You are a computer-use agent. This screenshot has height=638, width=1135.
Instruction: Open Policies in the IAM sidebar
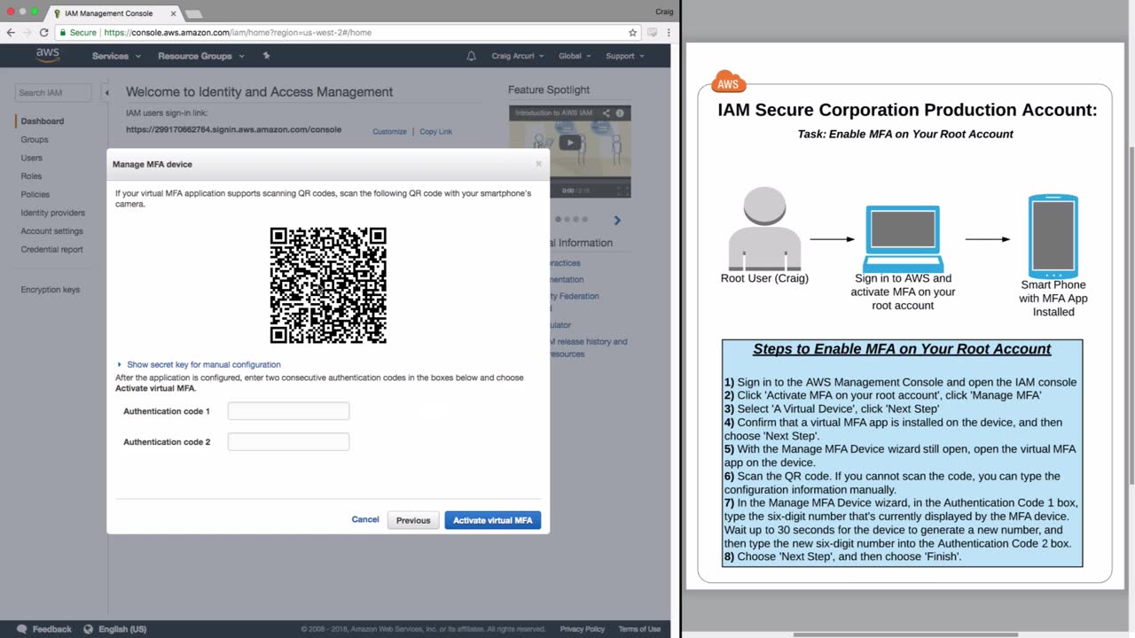(35, 195)
